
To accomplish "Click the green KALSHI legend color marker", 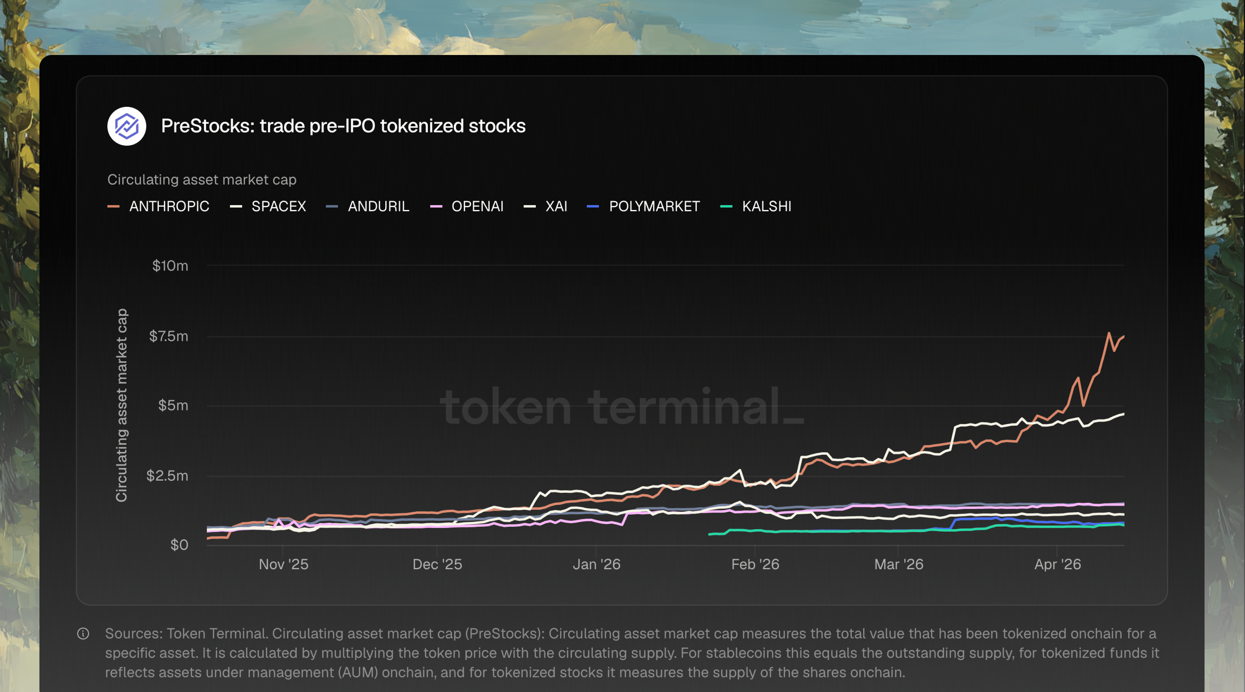I will [x=726, y=206].
